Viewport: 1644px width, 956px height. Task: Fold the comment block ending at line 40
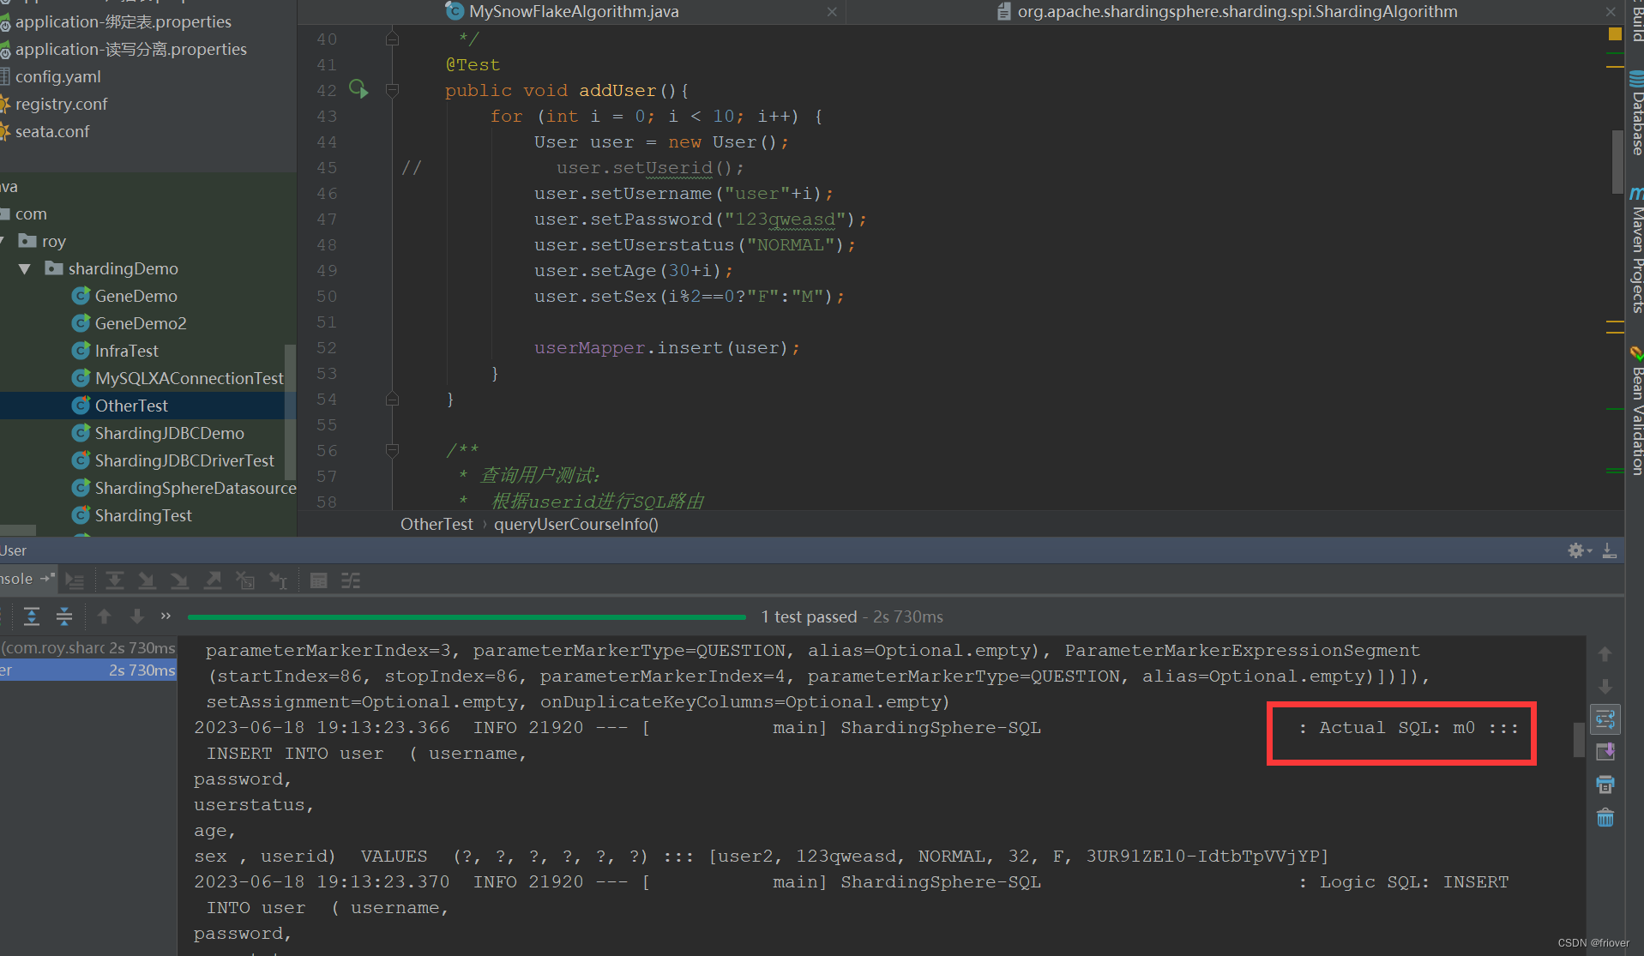point(392,39)
